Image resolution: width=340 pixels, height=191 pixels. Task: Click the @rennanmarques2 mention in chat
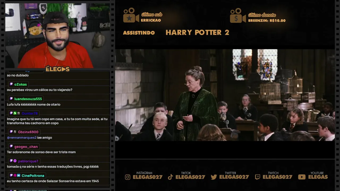[22, 138]
